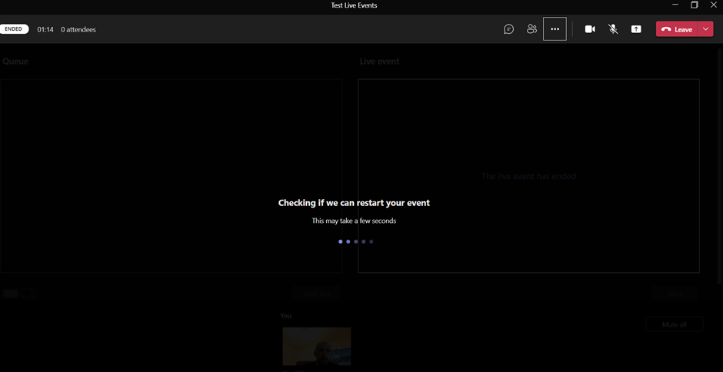Expand the Leave dropdown arrow
This screenshot has height=372, width=723.
(706, 29)
